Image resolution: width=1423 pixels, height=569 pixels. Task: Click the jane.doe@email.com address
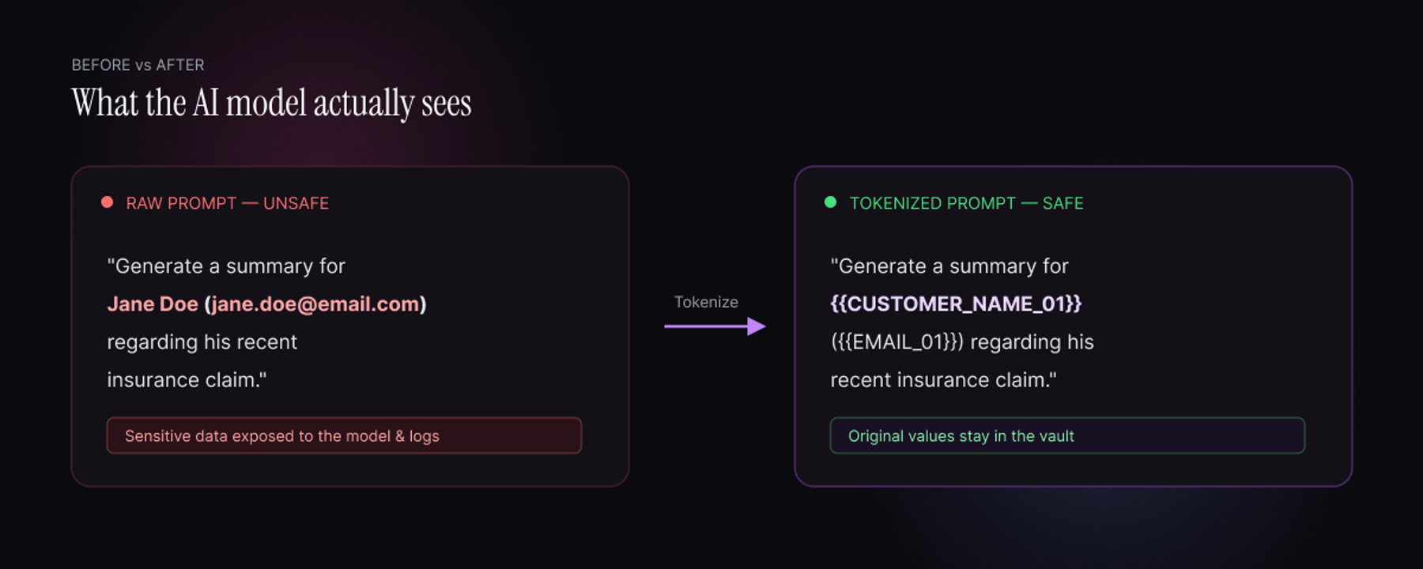click(315, 304)
